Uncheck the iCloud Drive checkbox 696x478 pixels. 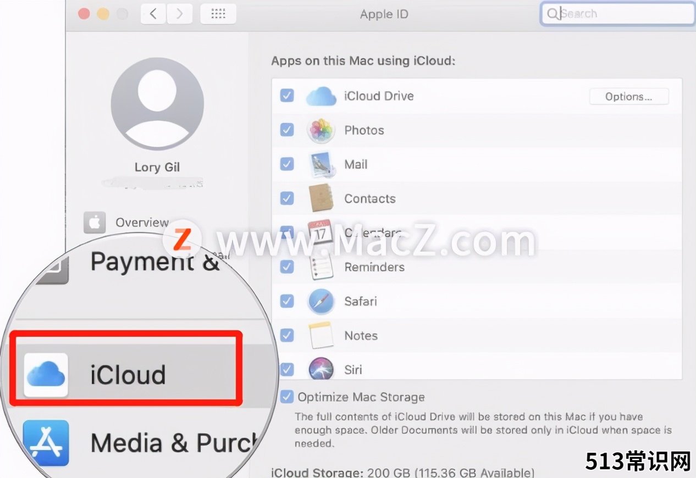click(287, 96)
